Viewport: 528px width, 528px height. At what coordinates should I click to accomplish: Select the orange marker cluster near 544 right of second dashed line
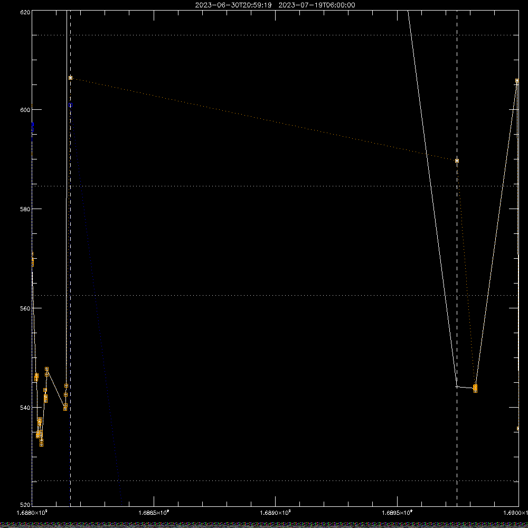click(475, 389)
